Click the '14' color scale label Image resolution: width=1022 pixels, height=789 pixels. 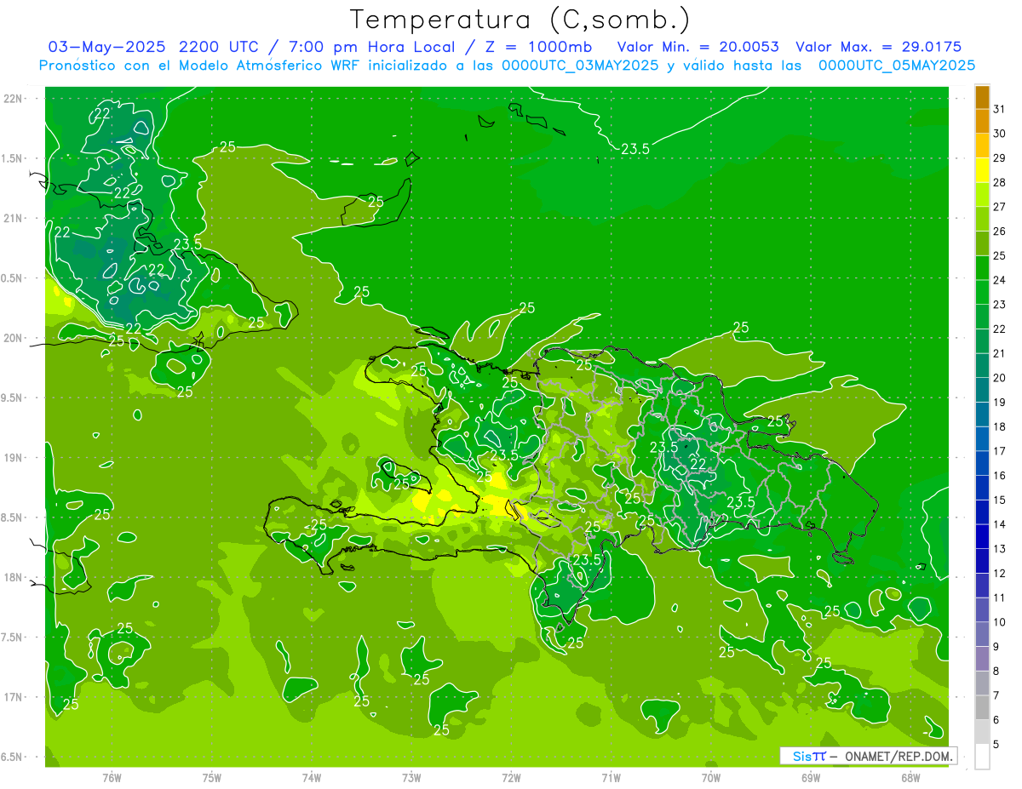(x=999, y=524)
